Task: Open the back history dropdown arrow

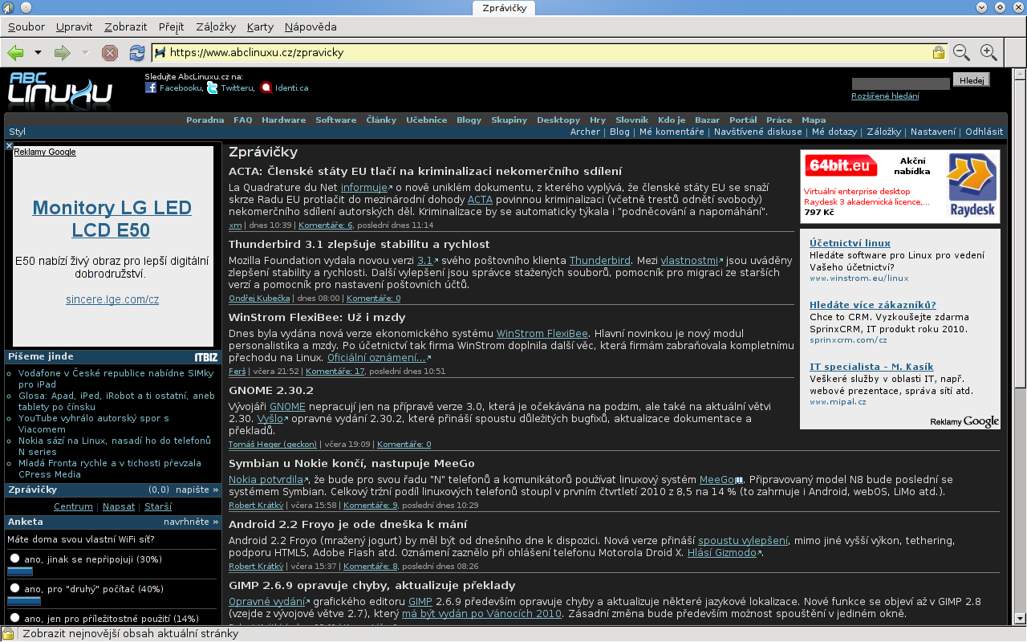Action: pyautogui.click(x=38, y=53)
